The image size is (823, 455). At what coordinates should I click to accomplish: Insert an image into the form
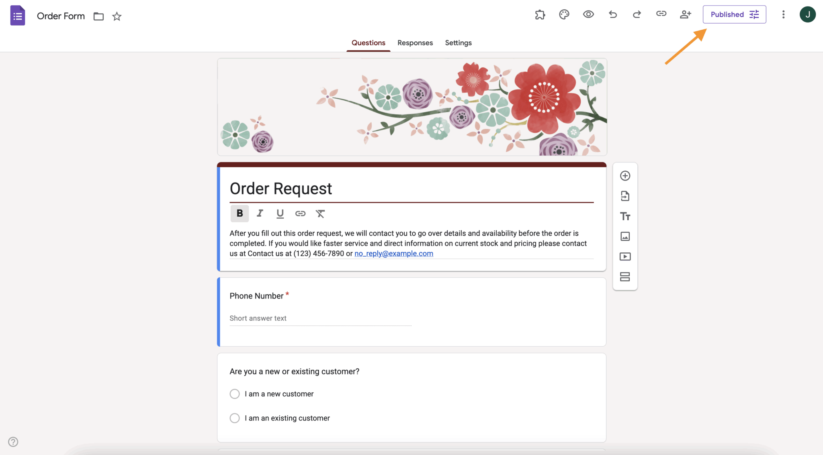point(625,236)
